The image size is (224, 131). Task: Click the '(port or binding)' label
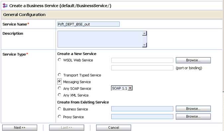[189, 68]
